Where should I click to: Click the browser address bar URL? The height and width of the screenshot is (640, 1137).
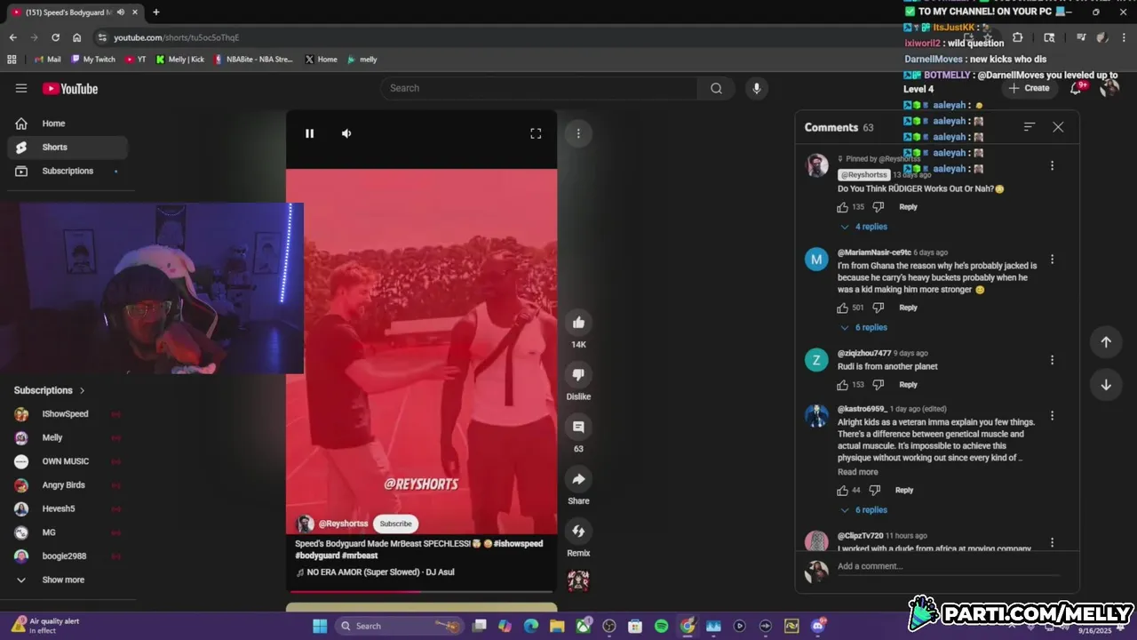pos(176,37)
